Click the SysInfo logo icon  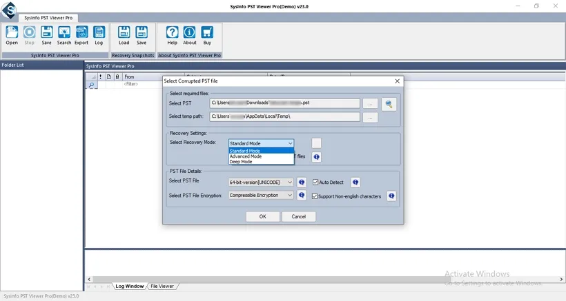[9, 10]
